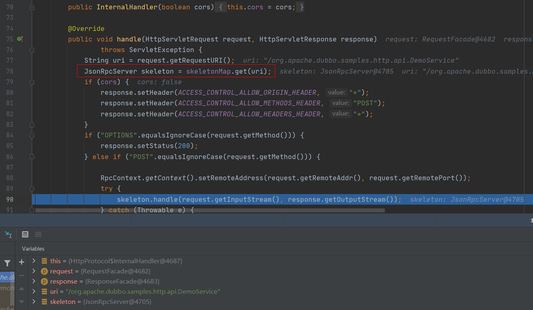
Task: Expand the 'request' variable node
Action: point(34,271)
